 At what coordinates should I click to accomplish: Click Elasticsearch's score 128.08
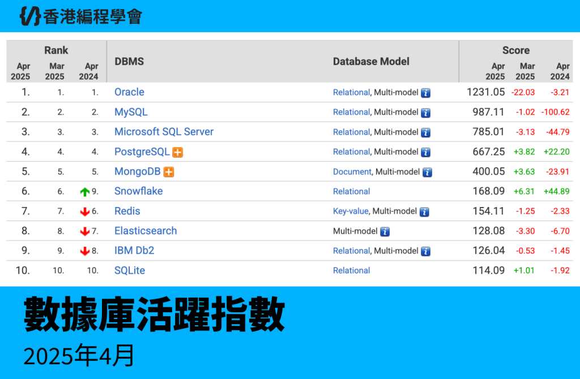(489, 231)
